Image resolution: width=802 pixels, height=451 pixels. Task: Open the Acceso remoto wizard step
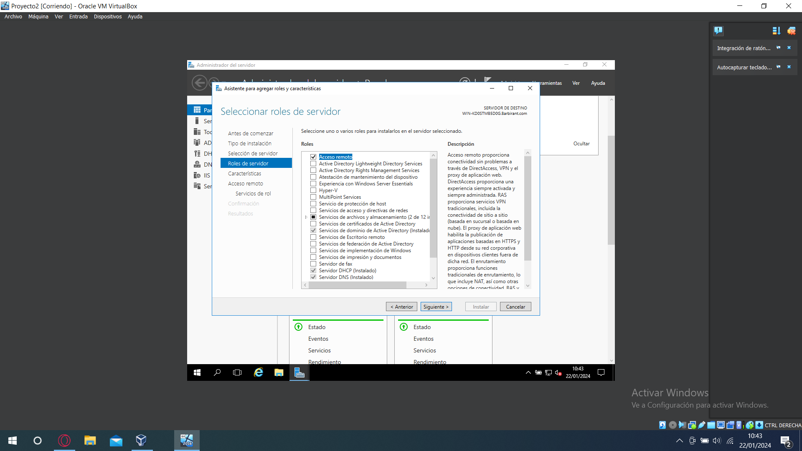[x=246, y=184]
